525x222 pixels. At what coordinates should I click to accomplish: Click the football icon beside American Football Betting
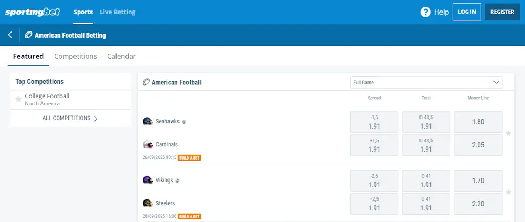[28, 35]
